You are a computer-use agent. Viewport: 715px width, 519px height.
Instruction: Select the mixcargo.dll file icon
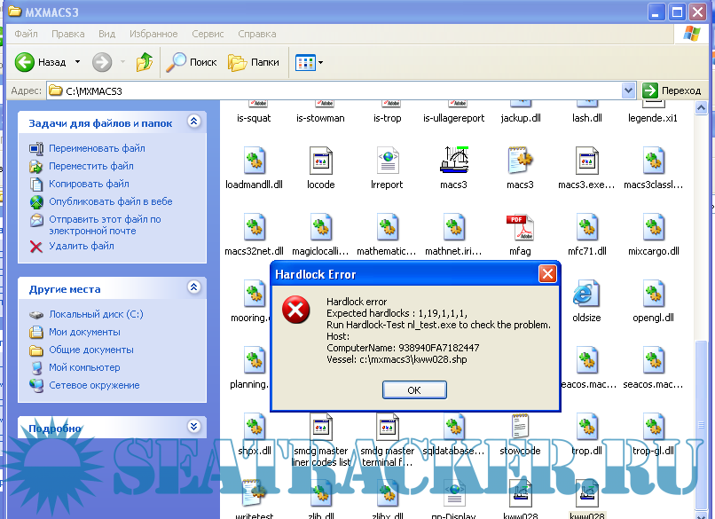(653, 229)
